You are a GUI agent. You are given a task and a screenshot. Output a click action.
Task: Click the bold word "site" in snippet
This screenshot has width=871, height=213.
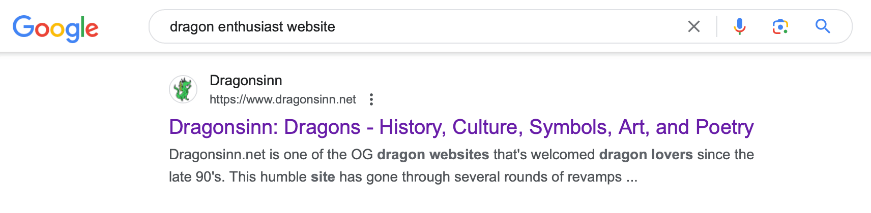tap(323, 177)
